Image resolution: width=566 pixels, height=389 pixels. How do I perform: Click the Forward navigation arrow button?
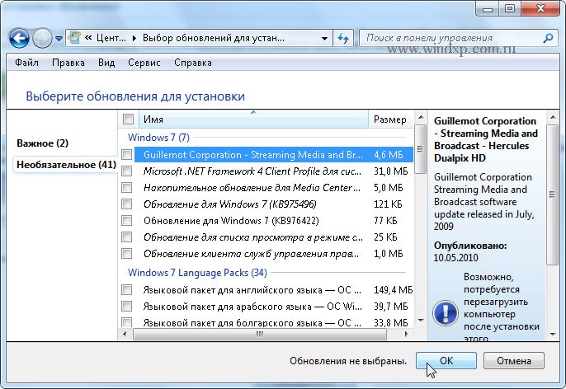42,38
